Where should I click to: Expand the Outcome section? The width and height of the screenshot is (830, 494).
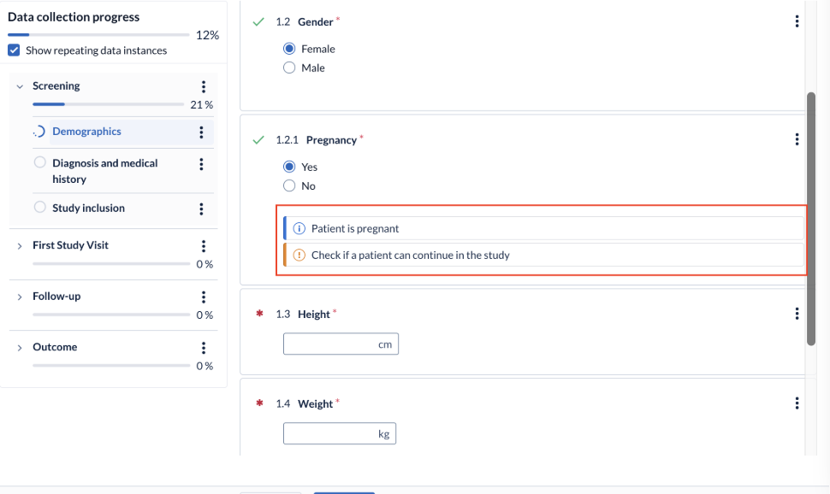point(20,348)
